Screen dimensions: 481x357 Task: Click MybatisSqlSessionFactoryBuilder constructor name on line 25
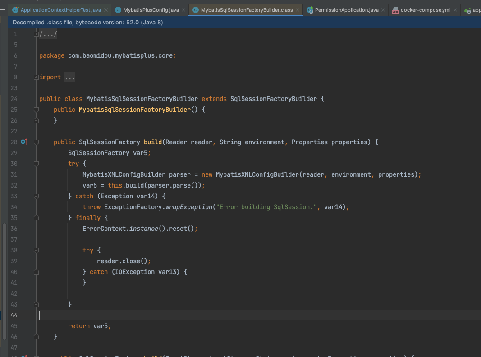pyautogui.click(x=135, y=110)
